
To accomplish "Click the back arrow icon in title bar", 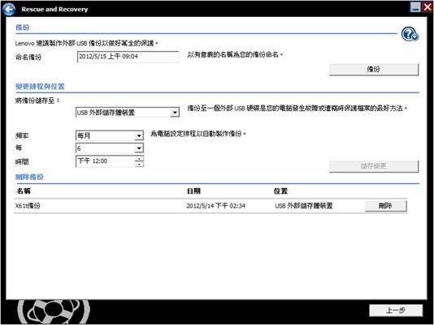I will click(x=9, y=9).
